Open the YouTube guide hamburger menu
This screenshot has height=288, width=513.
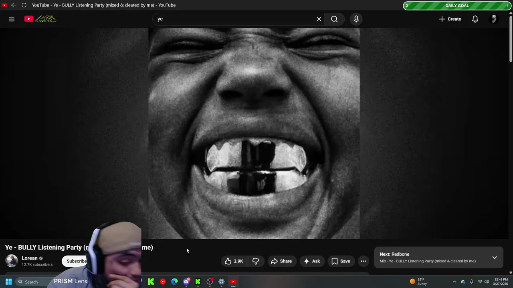coord(12,19)
